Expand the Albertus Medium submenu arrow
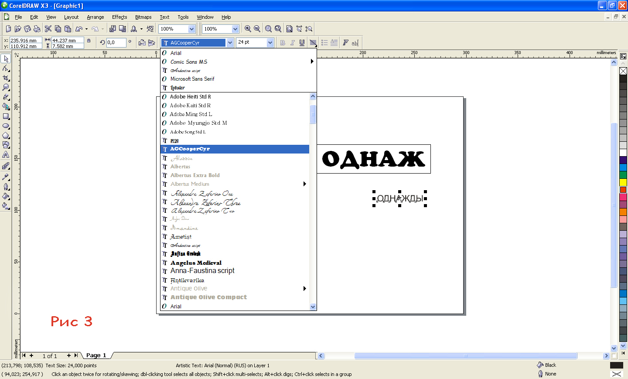The image size is (628, 379). tap(305, 184)
